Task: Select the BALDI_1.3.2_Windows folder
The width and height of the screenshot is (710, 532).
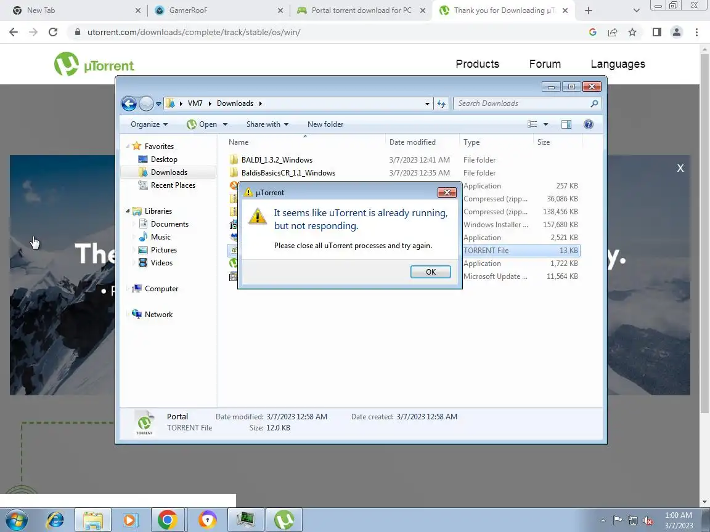Action: click(x=277, y=159)
